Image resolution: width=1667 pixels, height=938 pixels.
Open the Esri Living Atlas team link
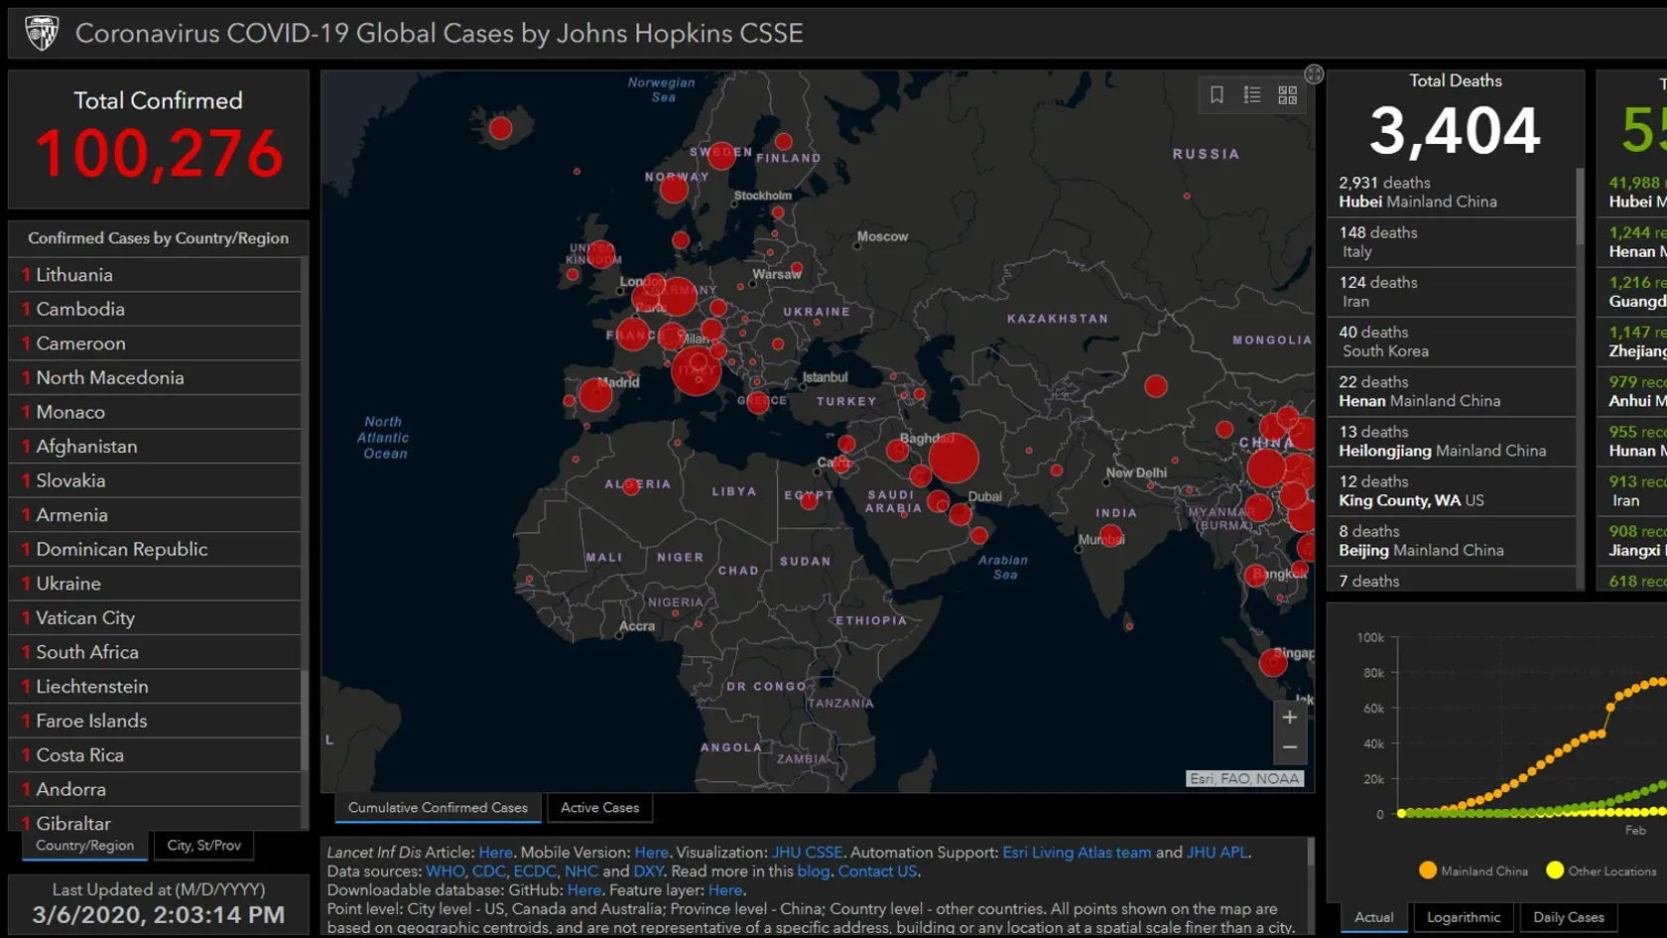click(1077, 853)
